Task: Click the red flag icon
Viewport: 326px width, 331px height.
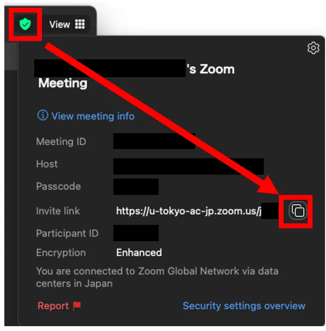Action: pos(77,306)
